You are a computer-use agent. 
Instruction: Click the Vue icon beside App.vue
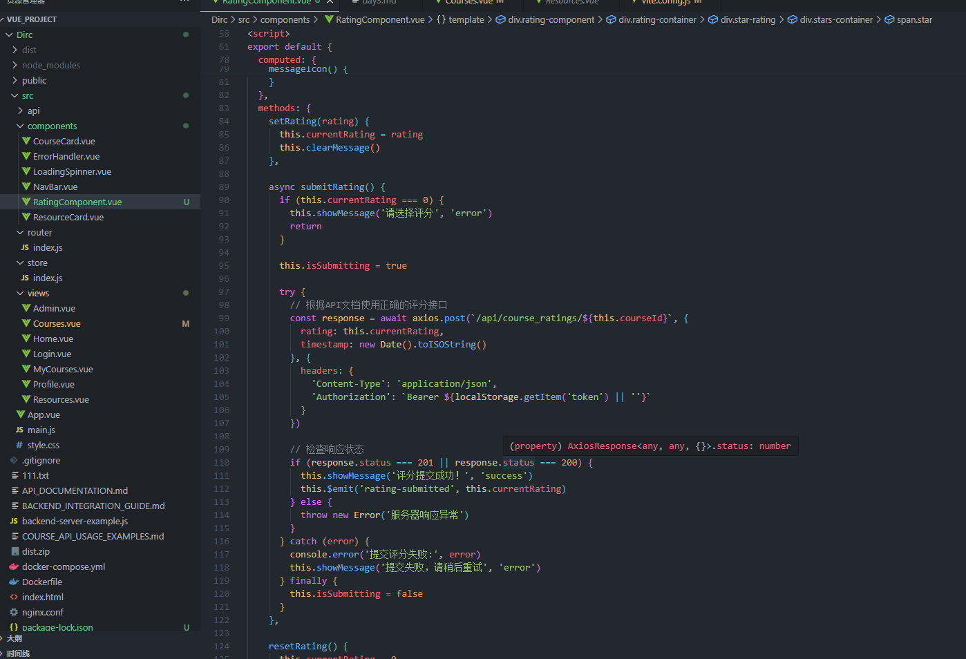click(x=21, y=414)
